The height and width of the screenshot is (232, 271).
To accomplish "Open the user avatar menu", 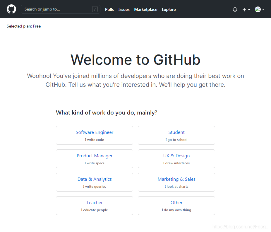I will pos(259,9).
